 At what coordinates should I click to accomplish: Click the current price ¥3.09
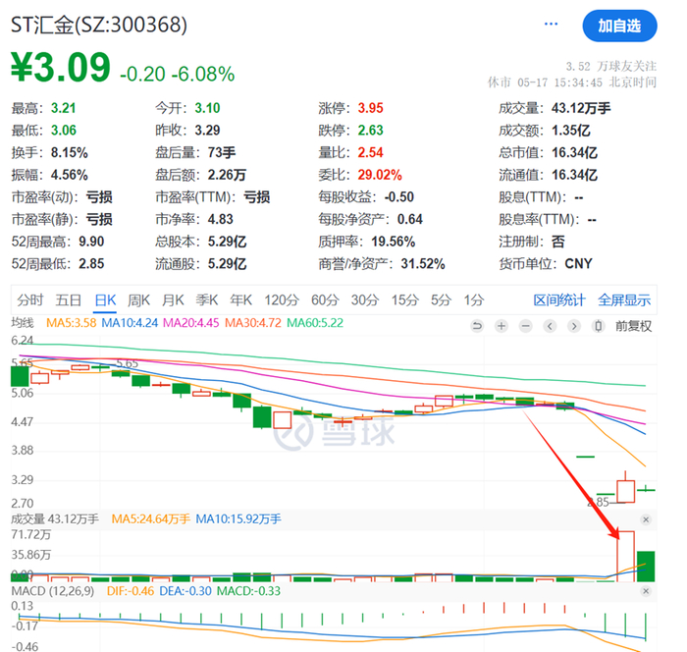[x=61, y=68]
